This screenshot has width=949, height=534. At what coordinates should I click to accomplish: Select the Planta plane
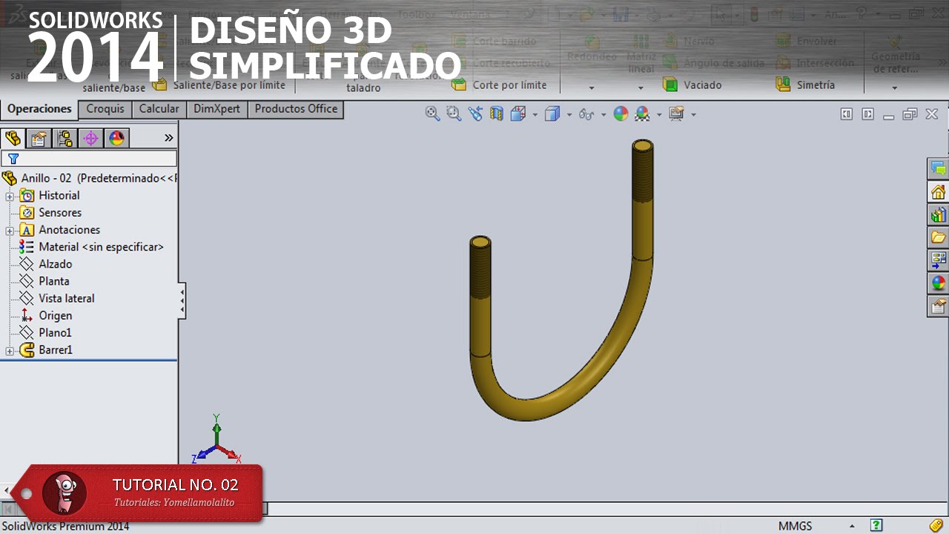[53, 281]
